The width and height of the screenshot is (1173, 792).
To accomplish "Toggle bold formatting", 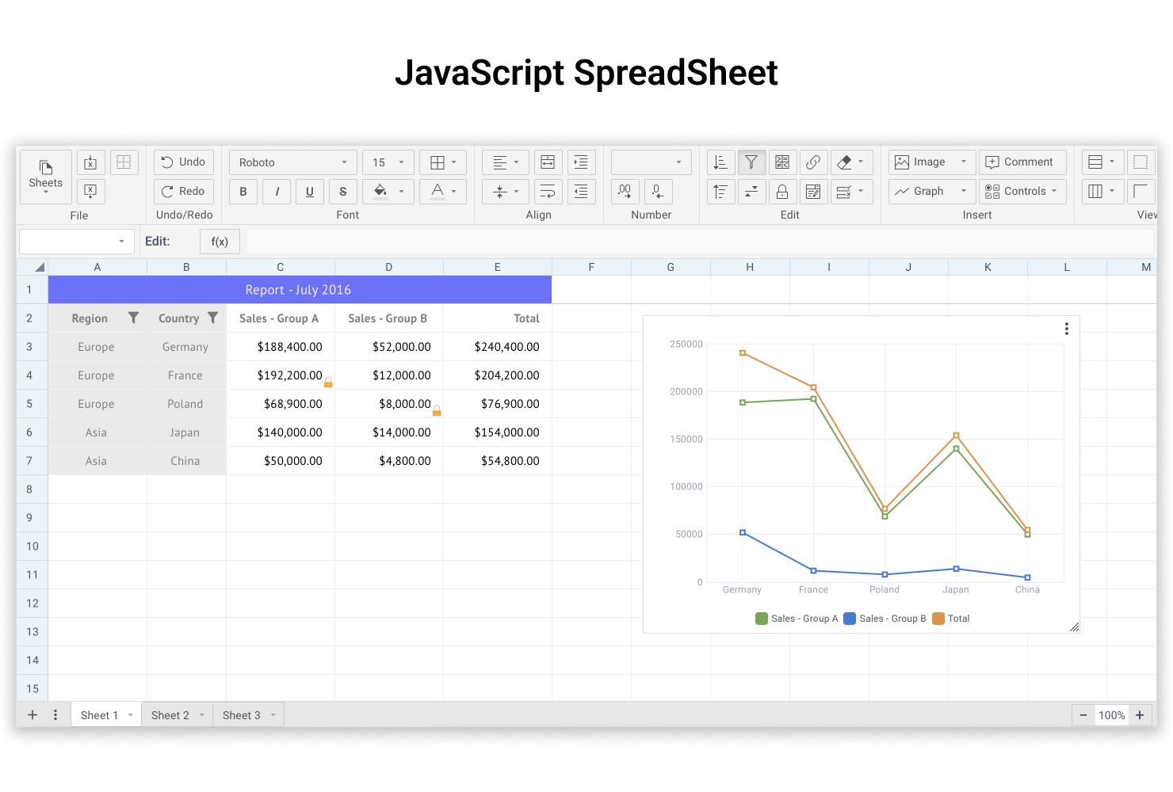I will [x=243, y=191].
